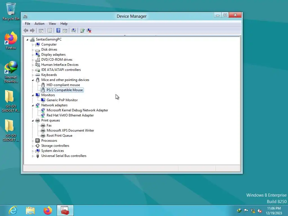Image resolution: width=288 pixels, height=216 pixels.
Task: Expand the System devices category
Action: click(33, 151)
